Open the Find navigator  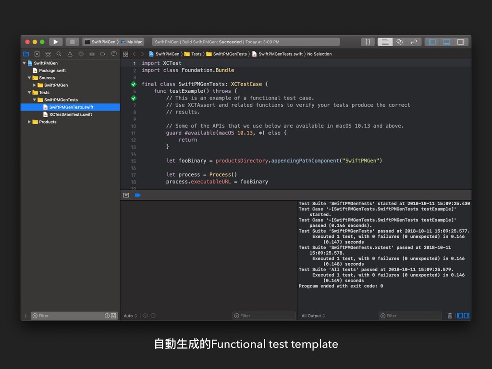[59, 54]
